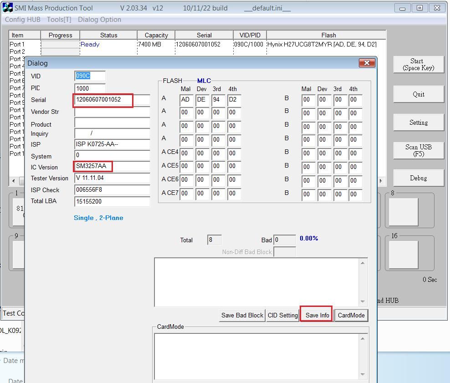Click the Total LBA field 15155200
This screenshot has width=450, height=383.
(112, 201)
